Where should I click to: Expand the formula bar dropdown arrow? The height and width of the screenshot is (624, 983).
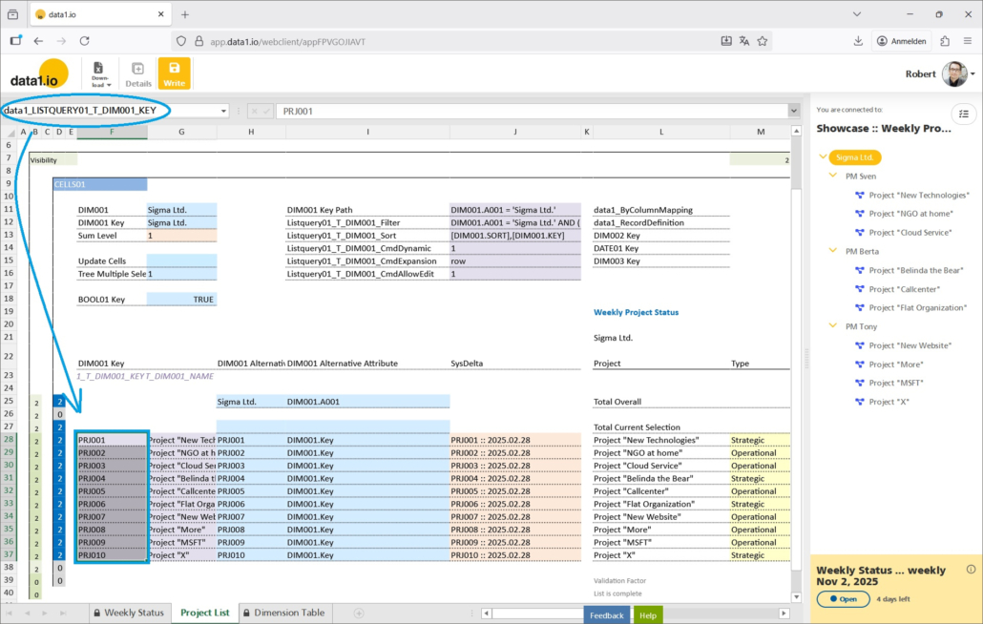(793, 111)
